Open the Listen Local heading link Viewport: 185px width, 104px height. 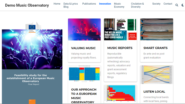154,92
